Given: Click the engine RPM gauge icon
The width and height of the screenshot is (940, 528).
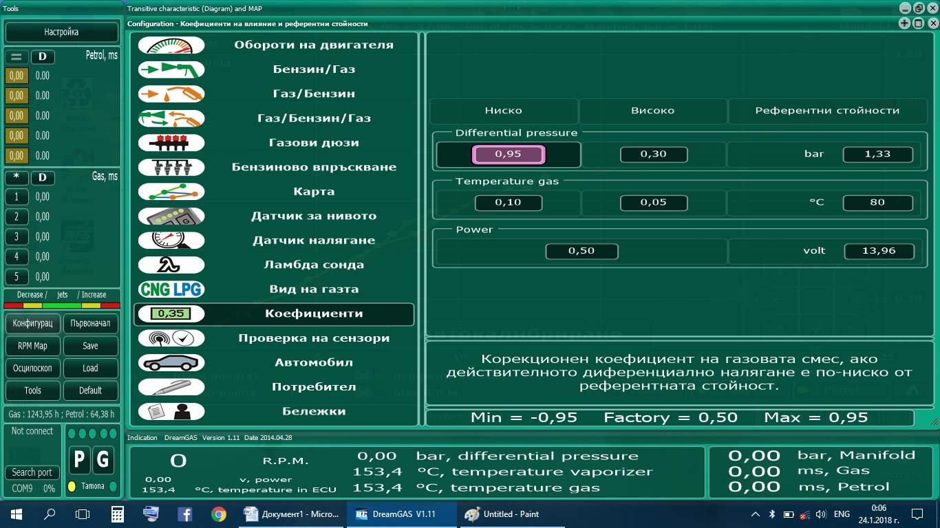Looking at the screenshot, I should click(x=171, y=45).
